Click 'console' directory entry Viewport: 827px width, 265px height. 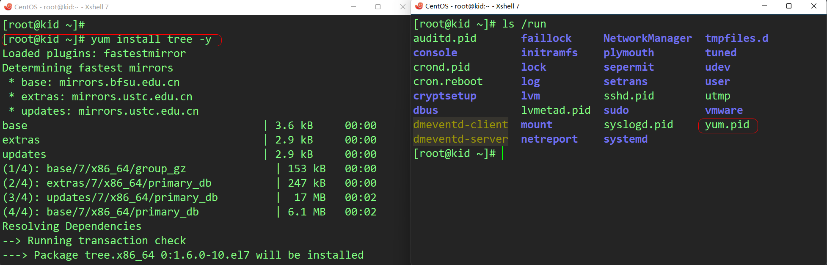436,53
